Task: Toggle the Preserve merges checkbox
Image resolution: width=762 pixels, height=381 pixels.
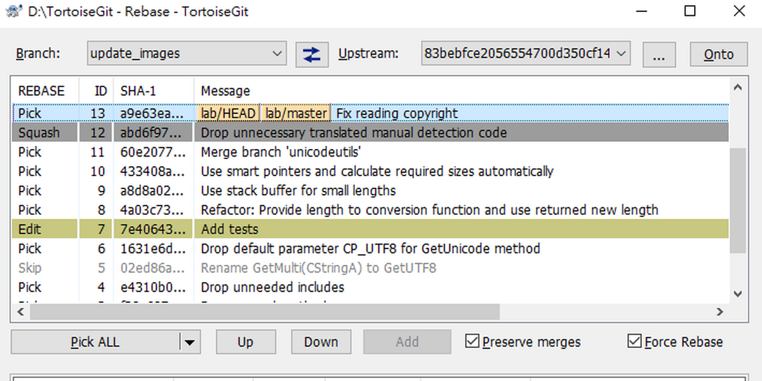Action: point(472,342)
